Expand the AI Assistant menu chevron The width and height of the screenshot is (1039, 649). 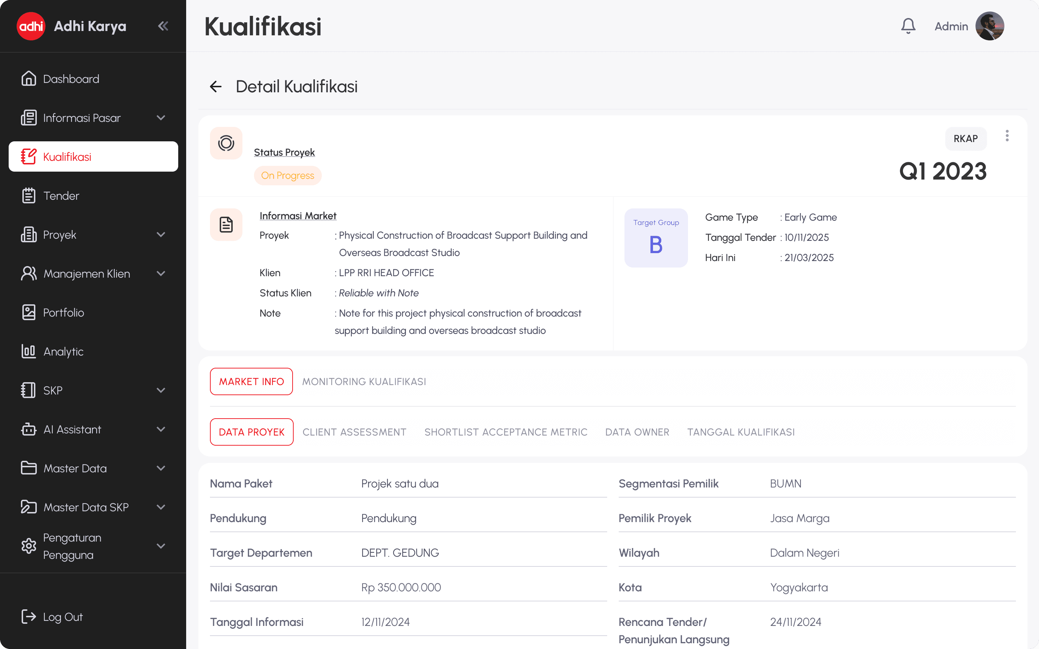161,429
